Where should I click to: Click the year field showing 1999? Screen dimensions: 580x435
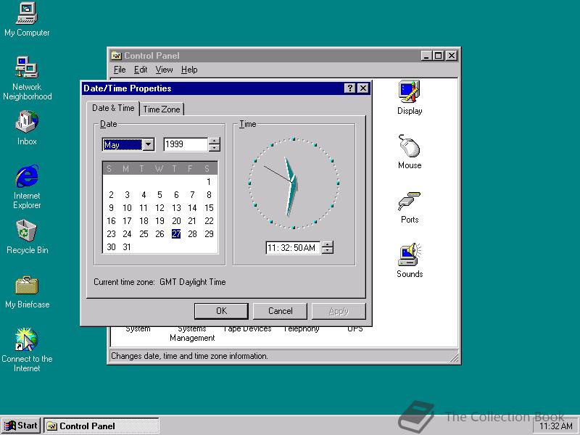pyautogui.click(x=186, y=144)
